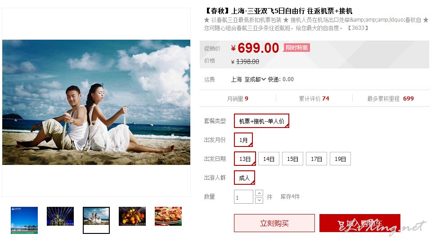Viewport: 431px width, 242px height.
Task: Select the beach resort thumbnail image
Action: point(24,220)
